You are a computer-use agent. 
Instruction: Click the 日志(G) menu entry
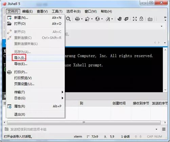point(36,98)
